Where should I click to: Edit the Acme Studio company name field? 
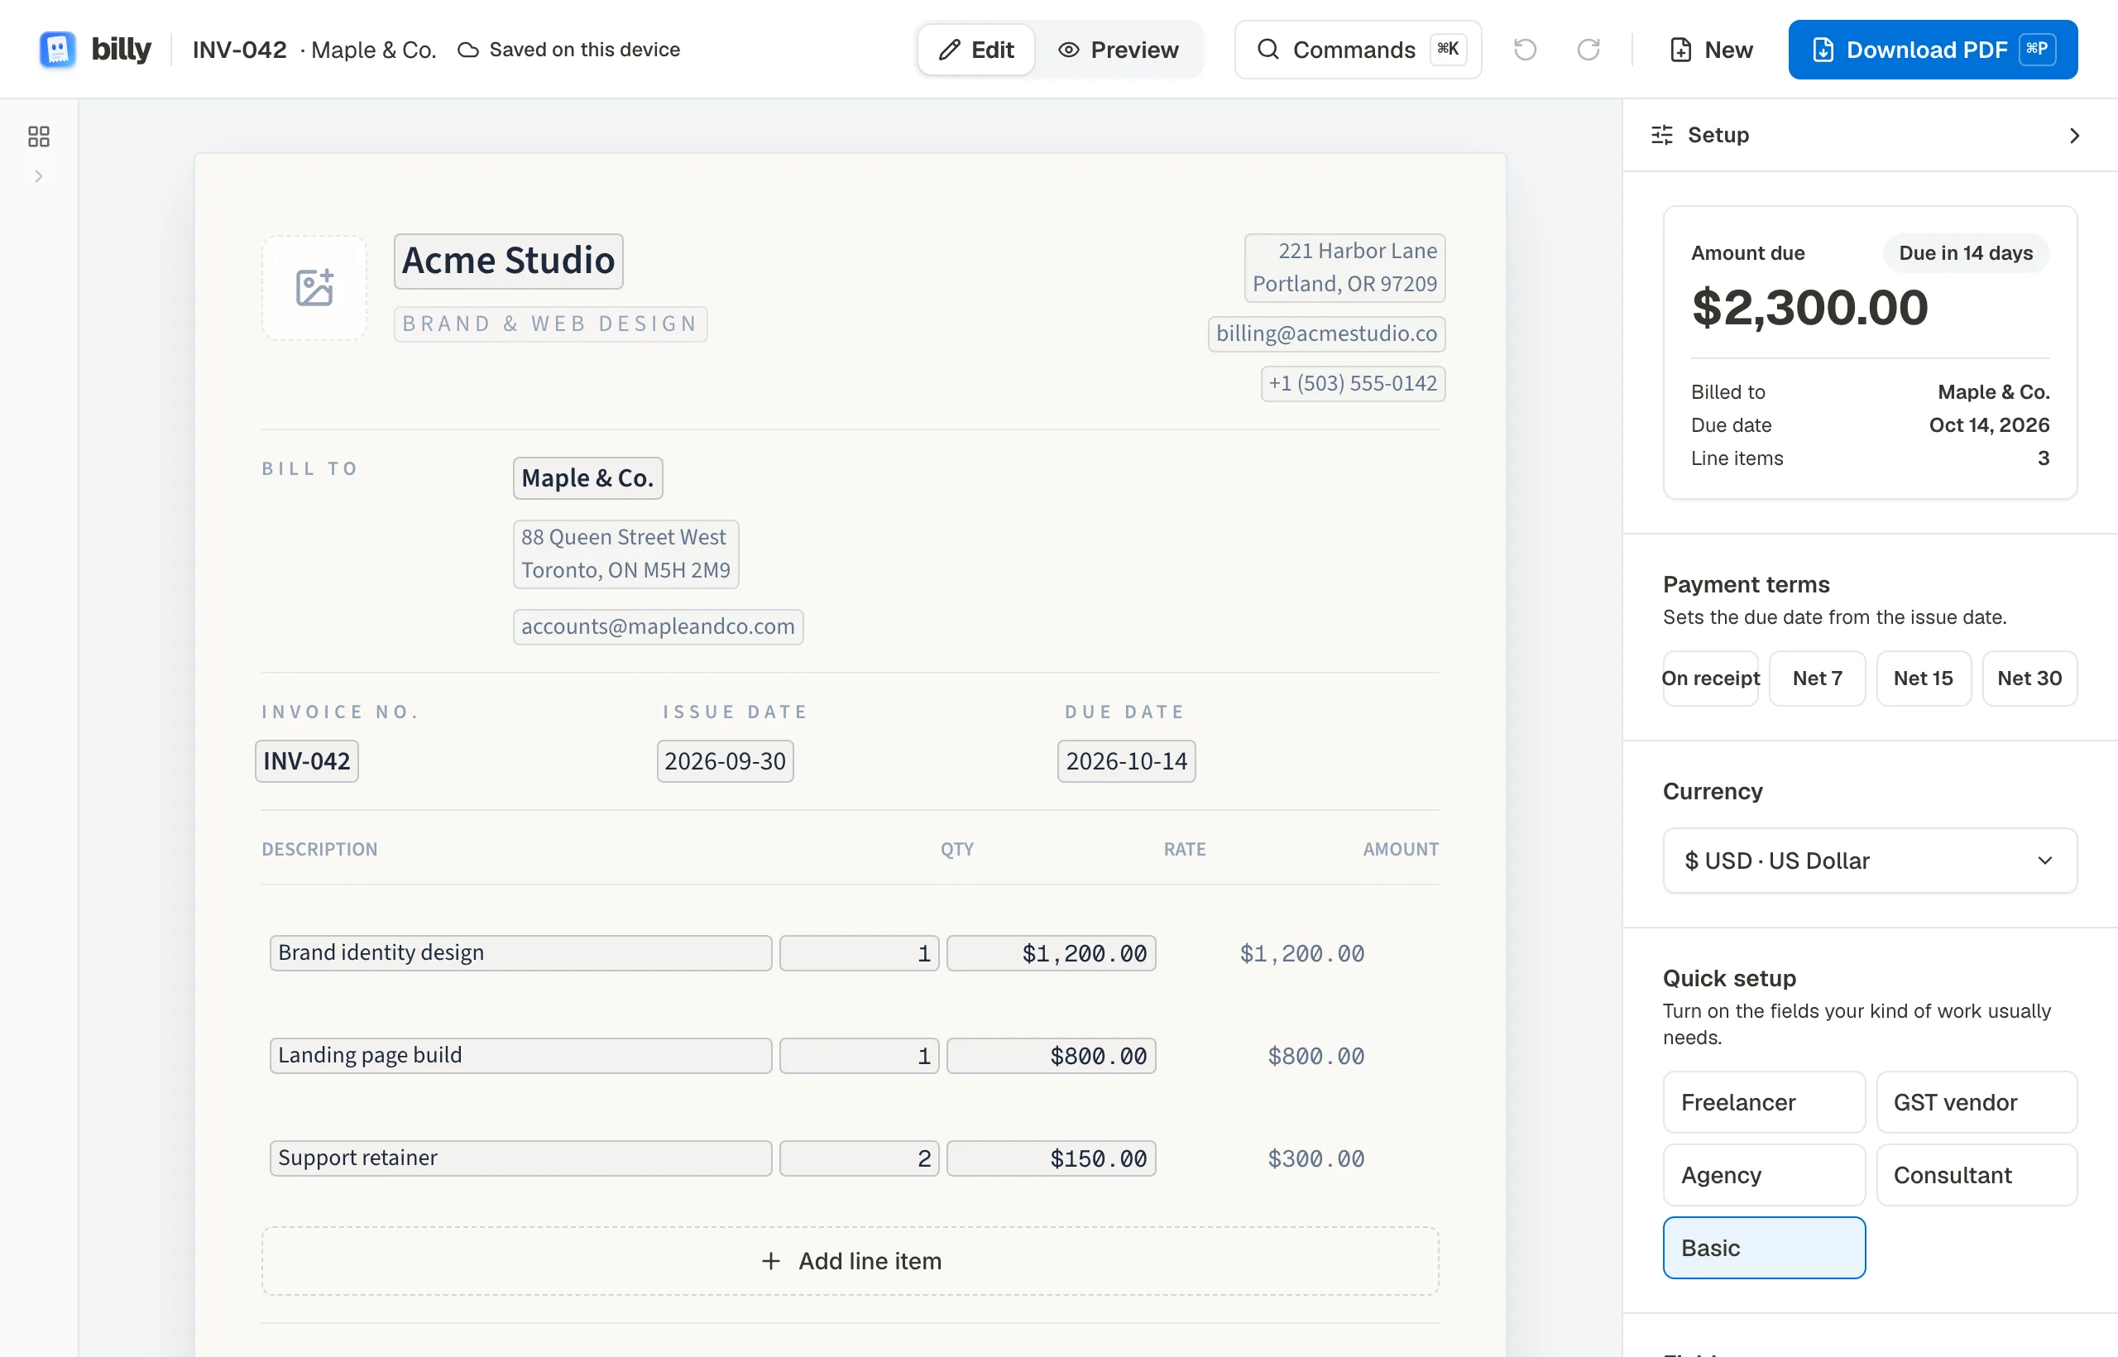[508, 261]
